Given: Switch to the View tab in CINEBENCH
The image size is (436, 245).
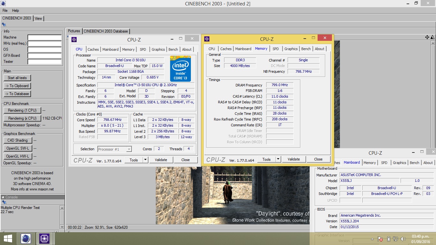Looking at the screenshot, I should pyautogui.click(x=38, y=19).
